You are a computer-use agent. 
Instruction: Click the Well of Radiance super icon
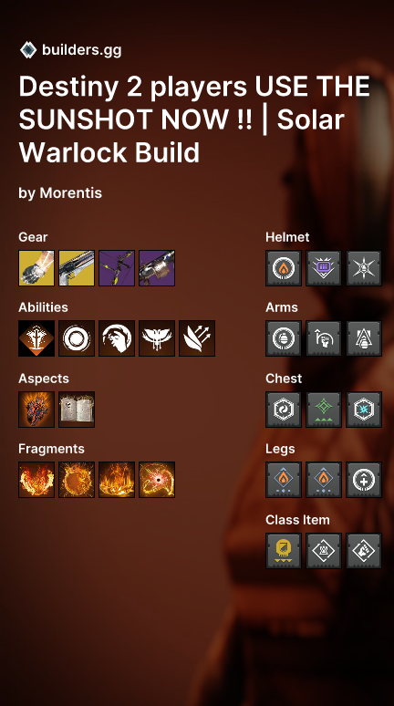[x=36, y=338]
